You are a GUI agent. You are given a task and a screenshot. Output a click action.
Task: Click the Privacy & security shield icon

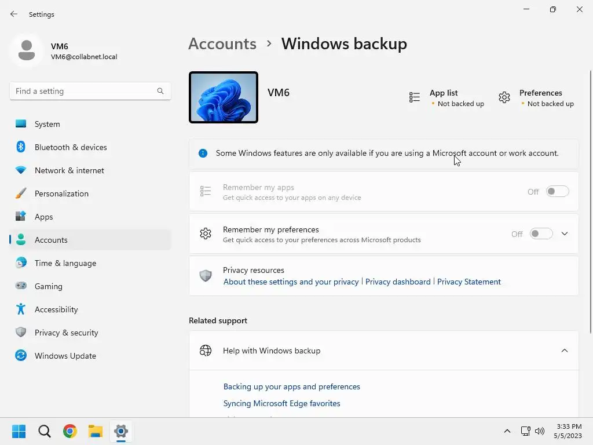pyautogui.click(x=21, y=332)
